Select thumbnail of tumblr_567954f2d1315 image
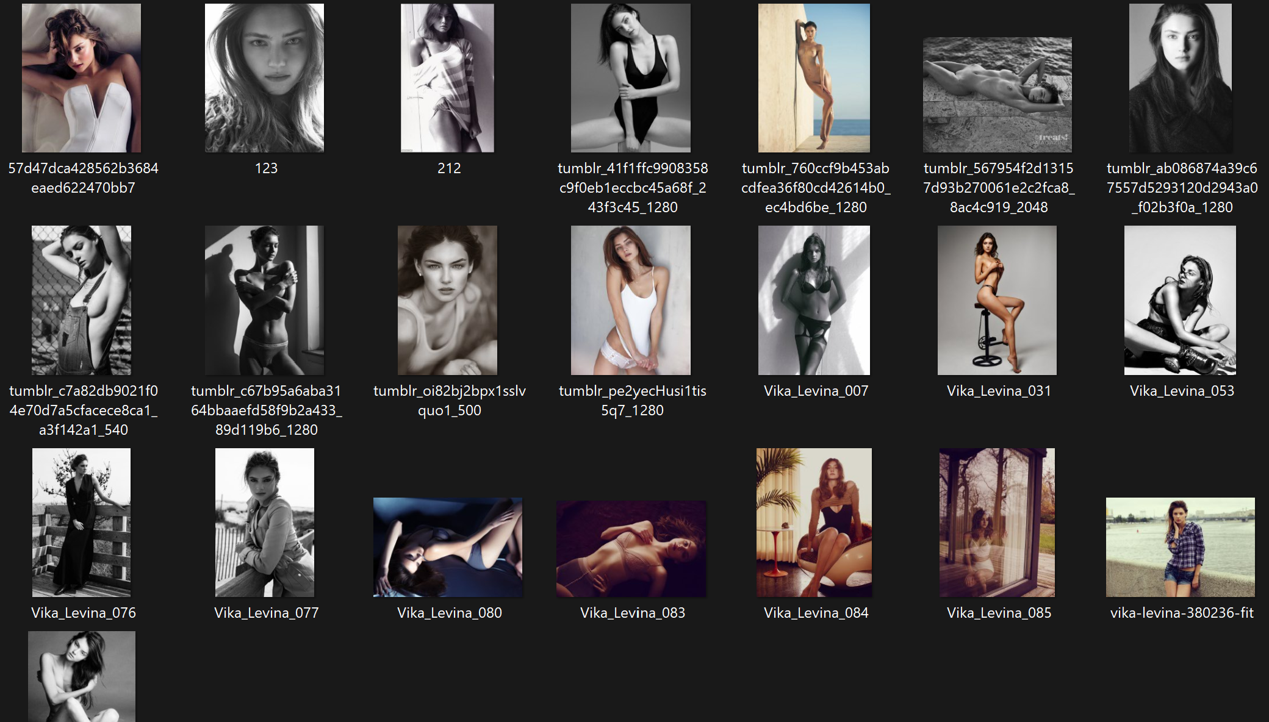1269x722 pixels. 998,95
